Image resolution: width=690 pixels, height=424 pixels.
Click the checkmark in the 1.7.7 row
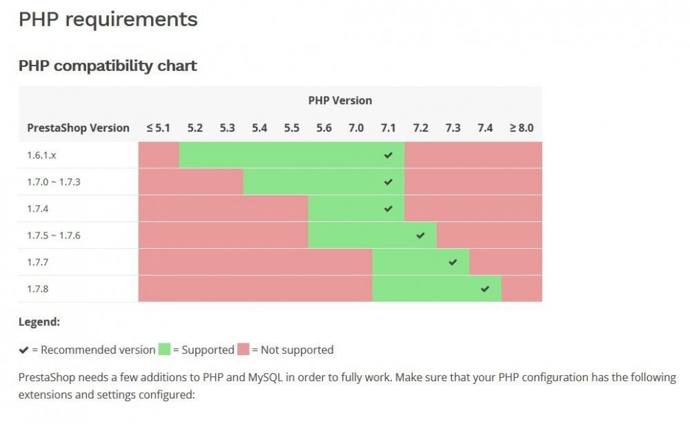pyautogui.click(x=453, y=263)
